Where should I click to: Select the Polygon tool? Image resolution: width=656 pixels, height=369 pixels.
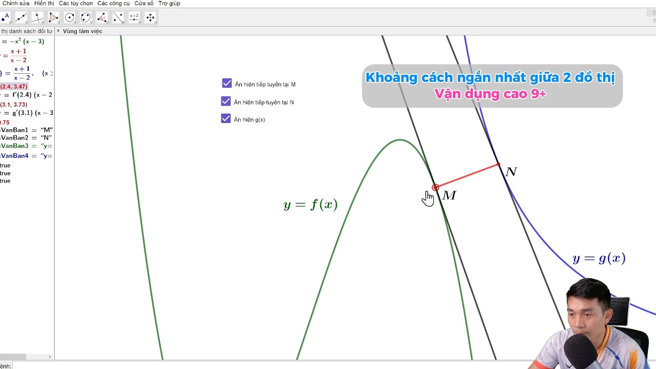[53, 17]
